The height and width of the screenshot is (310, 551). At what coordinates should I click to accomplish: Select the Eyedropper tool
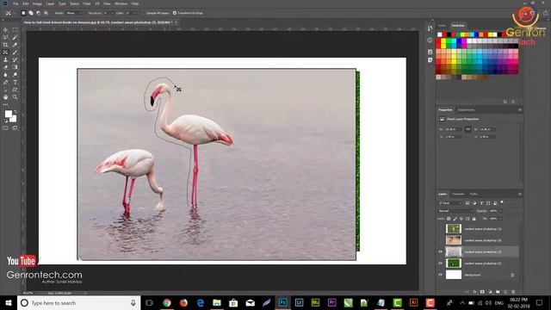(x=15, y=45)
